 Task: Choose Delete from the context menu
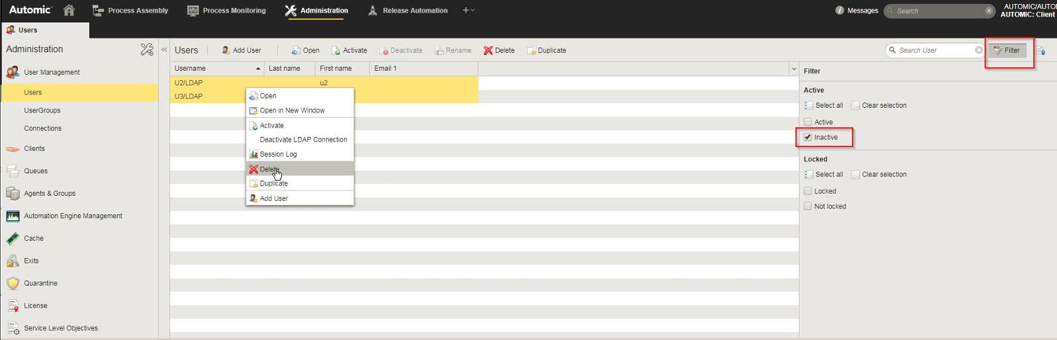point(300,169)
